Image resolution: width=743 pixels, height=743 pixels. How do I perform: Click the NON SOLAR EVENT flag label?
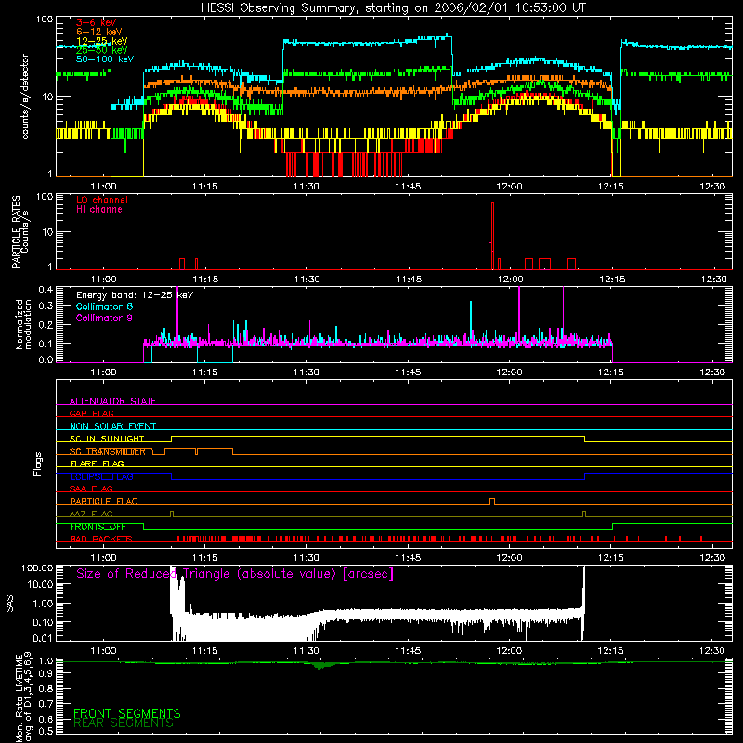(112, 426)
